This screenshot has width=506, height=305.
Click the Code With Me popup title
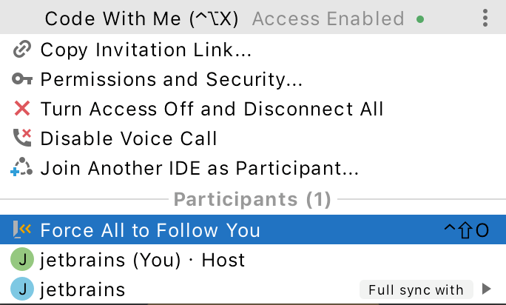(141, 19)
